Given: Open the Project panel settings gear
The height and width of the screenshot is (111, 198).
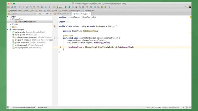Looking at the screenshot, I should pyautogui.click(x=47, y=14).
